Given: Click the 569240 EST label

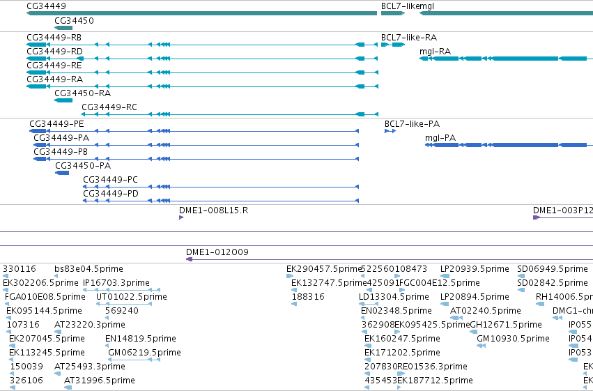Looking at the screenshot, I should coord(122,311).
